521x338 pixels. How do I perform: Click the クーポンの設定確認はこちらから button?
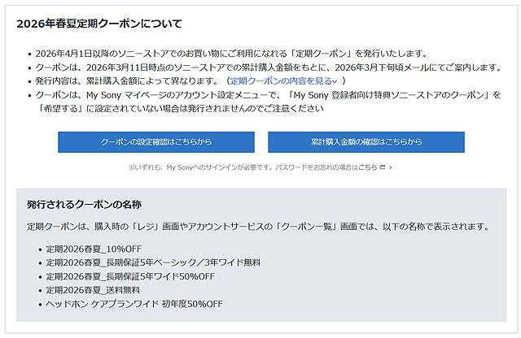tap(155, 142)
